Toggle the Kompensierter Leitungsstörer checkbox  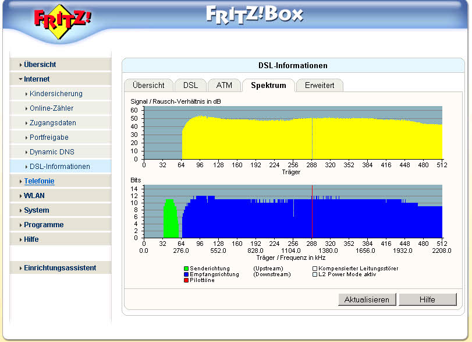(x=315, y=269)
